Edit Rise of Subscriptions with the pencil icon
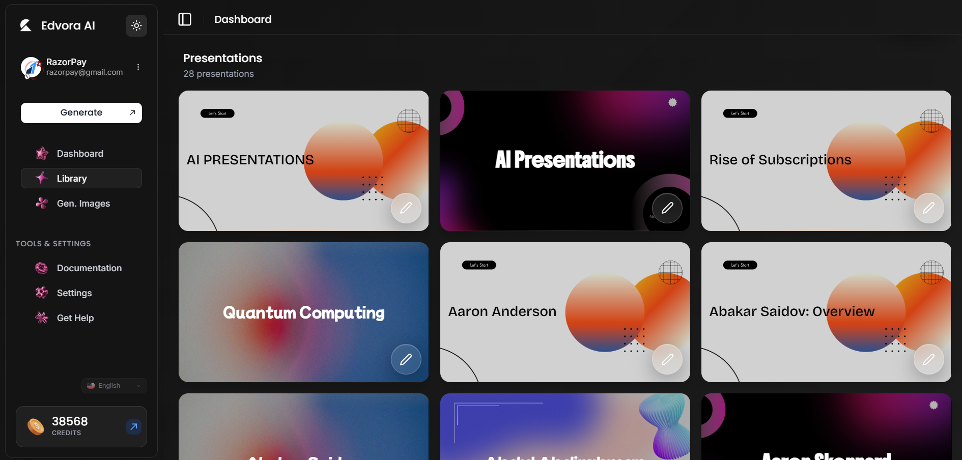The width and height of the screenshot is (962, 460). tap(929, 208)
